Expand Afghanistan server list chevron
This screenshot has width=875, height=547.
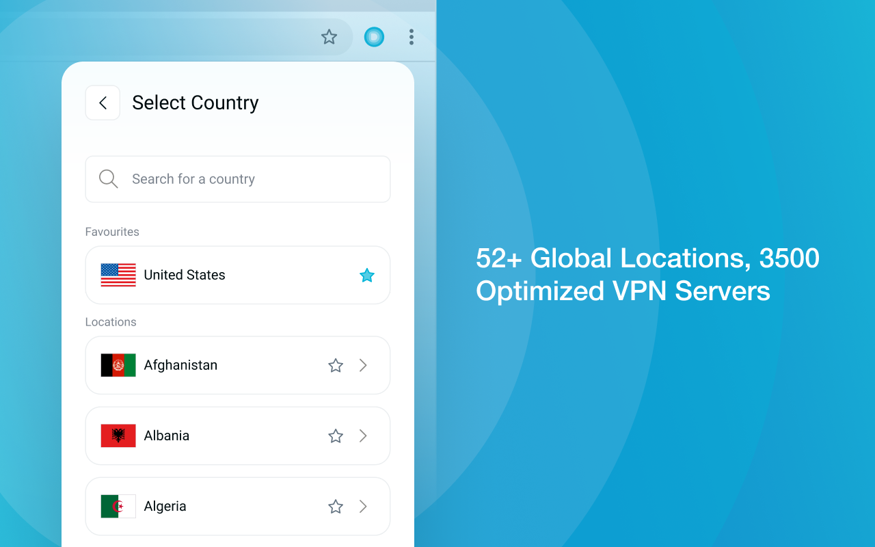(x=363, y=365)
